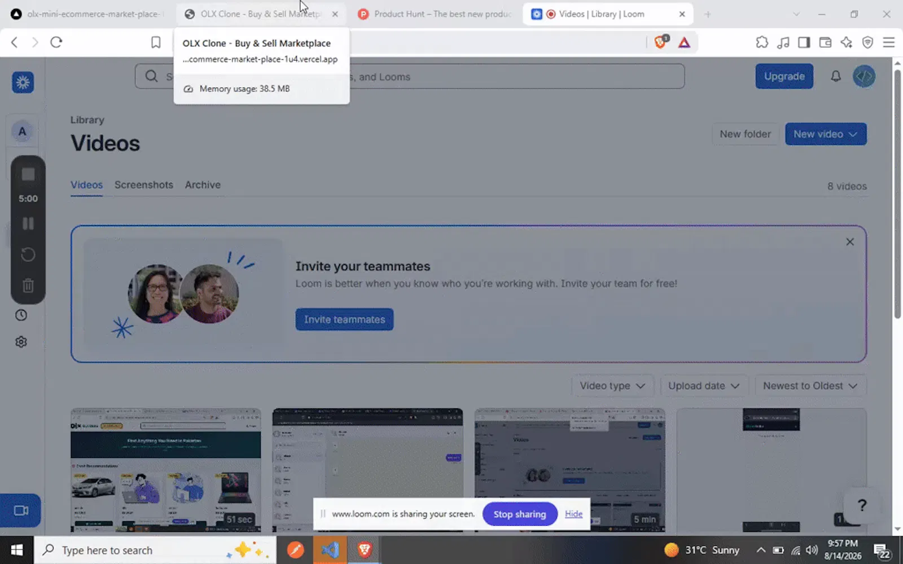Viewport: 903px width, 564px height.
Task: Switch to the Videos library tab
Action: (86, 185)
